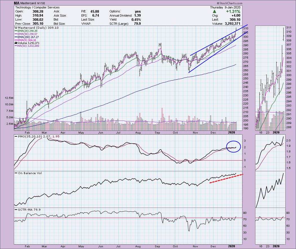Click the copyright symbol before StockCharts.com
This screenshot has height=249, width=296.
tap(218, 3)
